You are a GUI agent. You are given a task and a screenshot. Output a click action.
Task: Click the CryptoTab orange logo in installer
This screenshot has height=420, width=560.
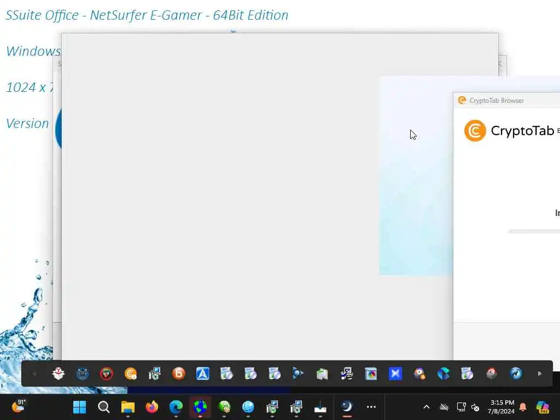tap(475, 131)
